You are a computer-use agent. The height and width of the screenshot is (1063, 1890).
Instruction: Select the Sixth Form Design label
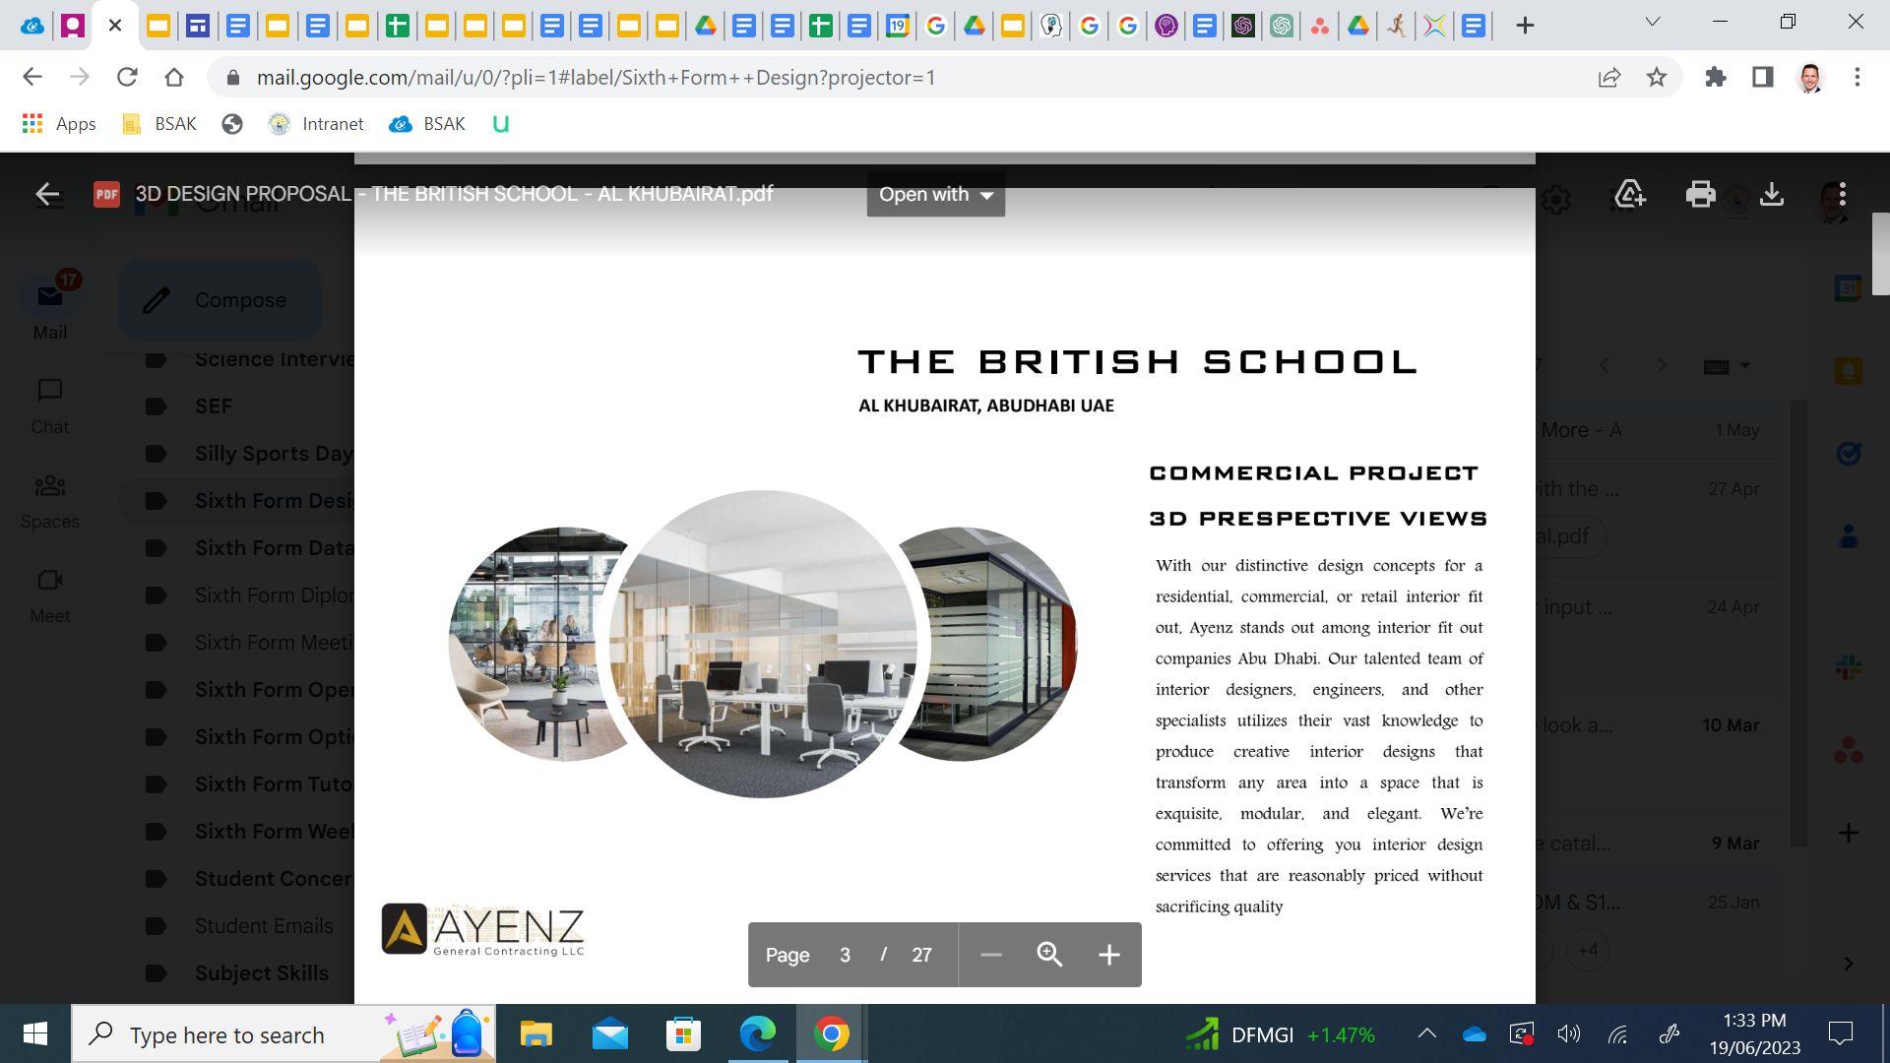pos(274,501)
